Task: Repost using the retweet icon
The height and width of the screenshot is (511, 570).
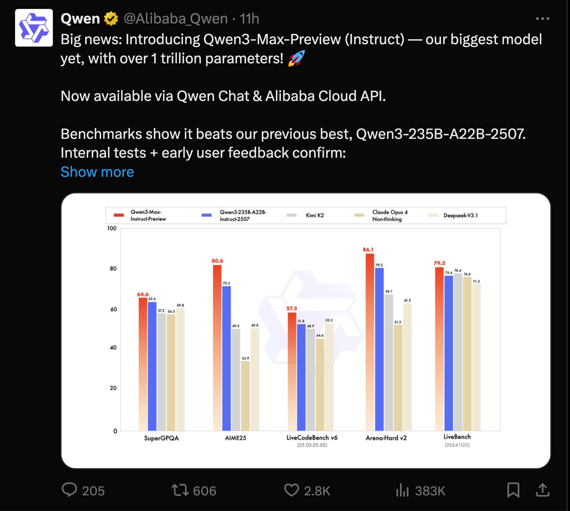Action: click(x=180, y=490)
